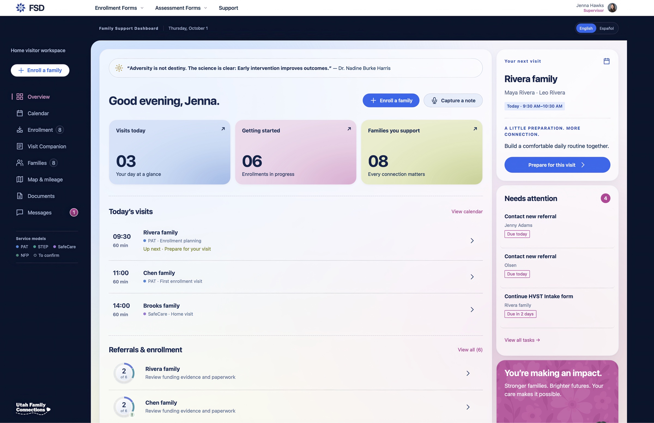Click the Visit Companion icon in sidebar
This screenshot has width=654, height=423.
[x=20, y=146]
